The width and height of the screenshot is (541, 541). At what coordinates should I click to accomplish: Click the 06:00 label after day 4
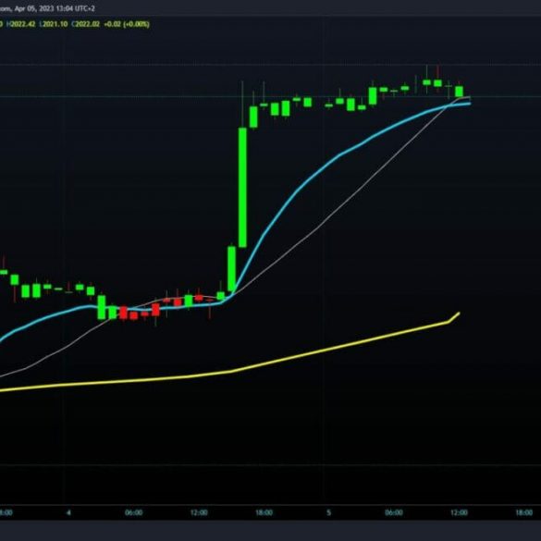(x=133, y=512)
